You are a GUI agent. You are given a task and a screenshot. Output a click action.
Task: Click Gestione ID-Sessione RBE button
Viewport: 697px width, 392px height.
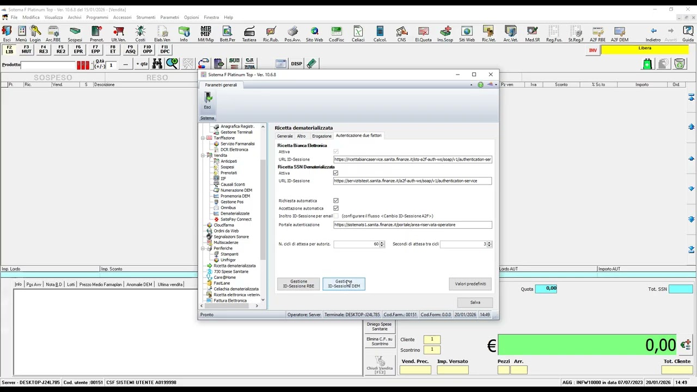pyautogui.click(x=298, y=284)
